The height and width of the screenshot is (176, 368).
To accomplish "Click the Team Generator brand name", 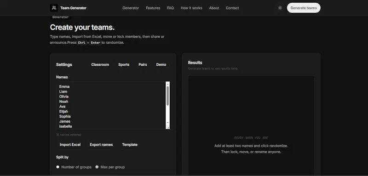I will [x=74, y=8].
